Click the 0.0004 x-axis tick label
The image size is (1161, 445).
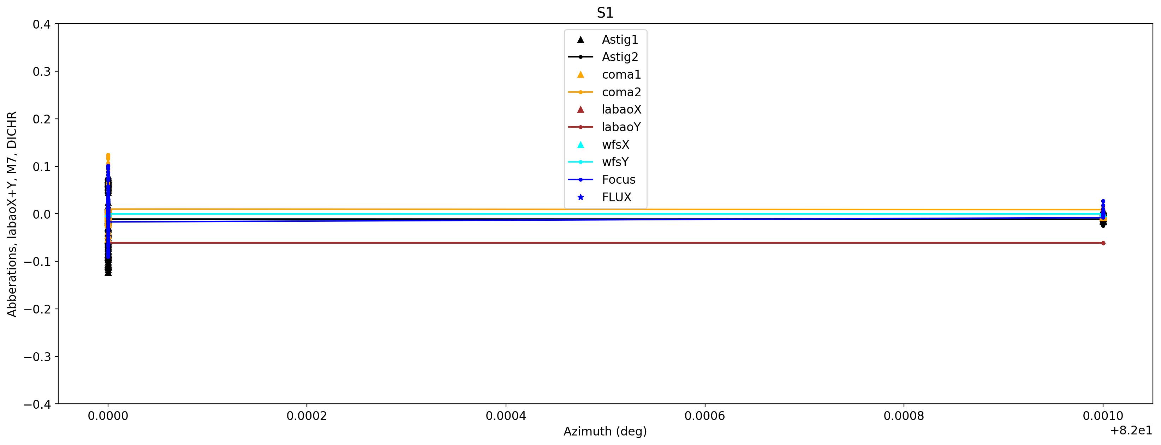point(506,416)
